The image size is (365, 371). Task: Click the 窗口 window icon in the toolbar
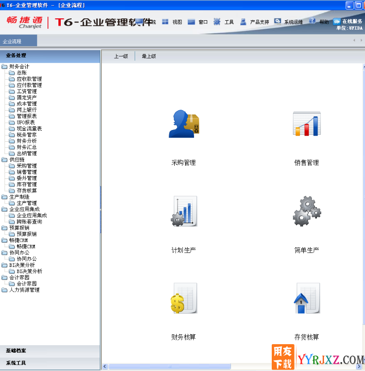(191, 22)
